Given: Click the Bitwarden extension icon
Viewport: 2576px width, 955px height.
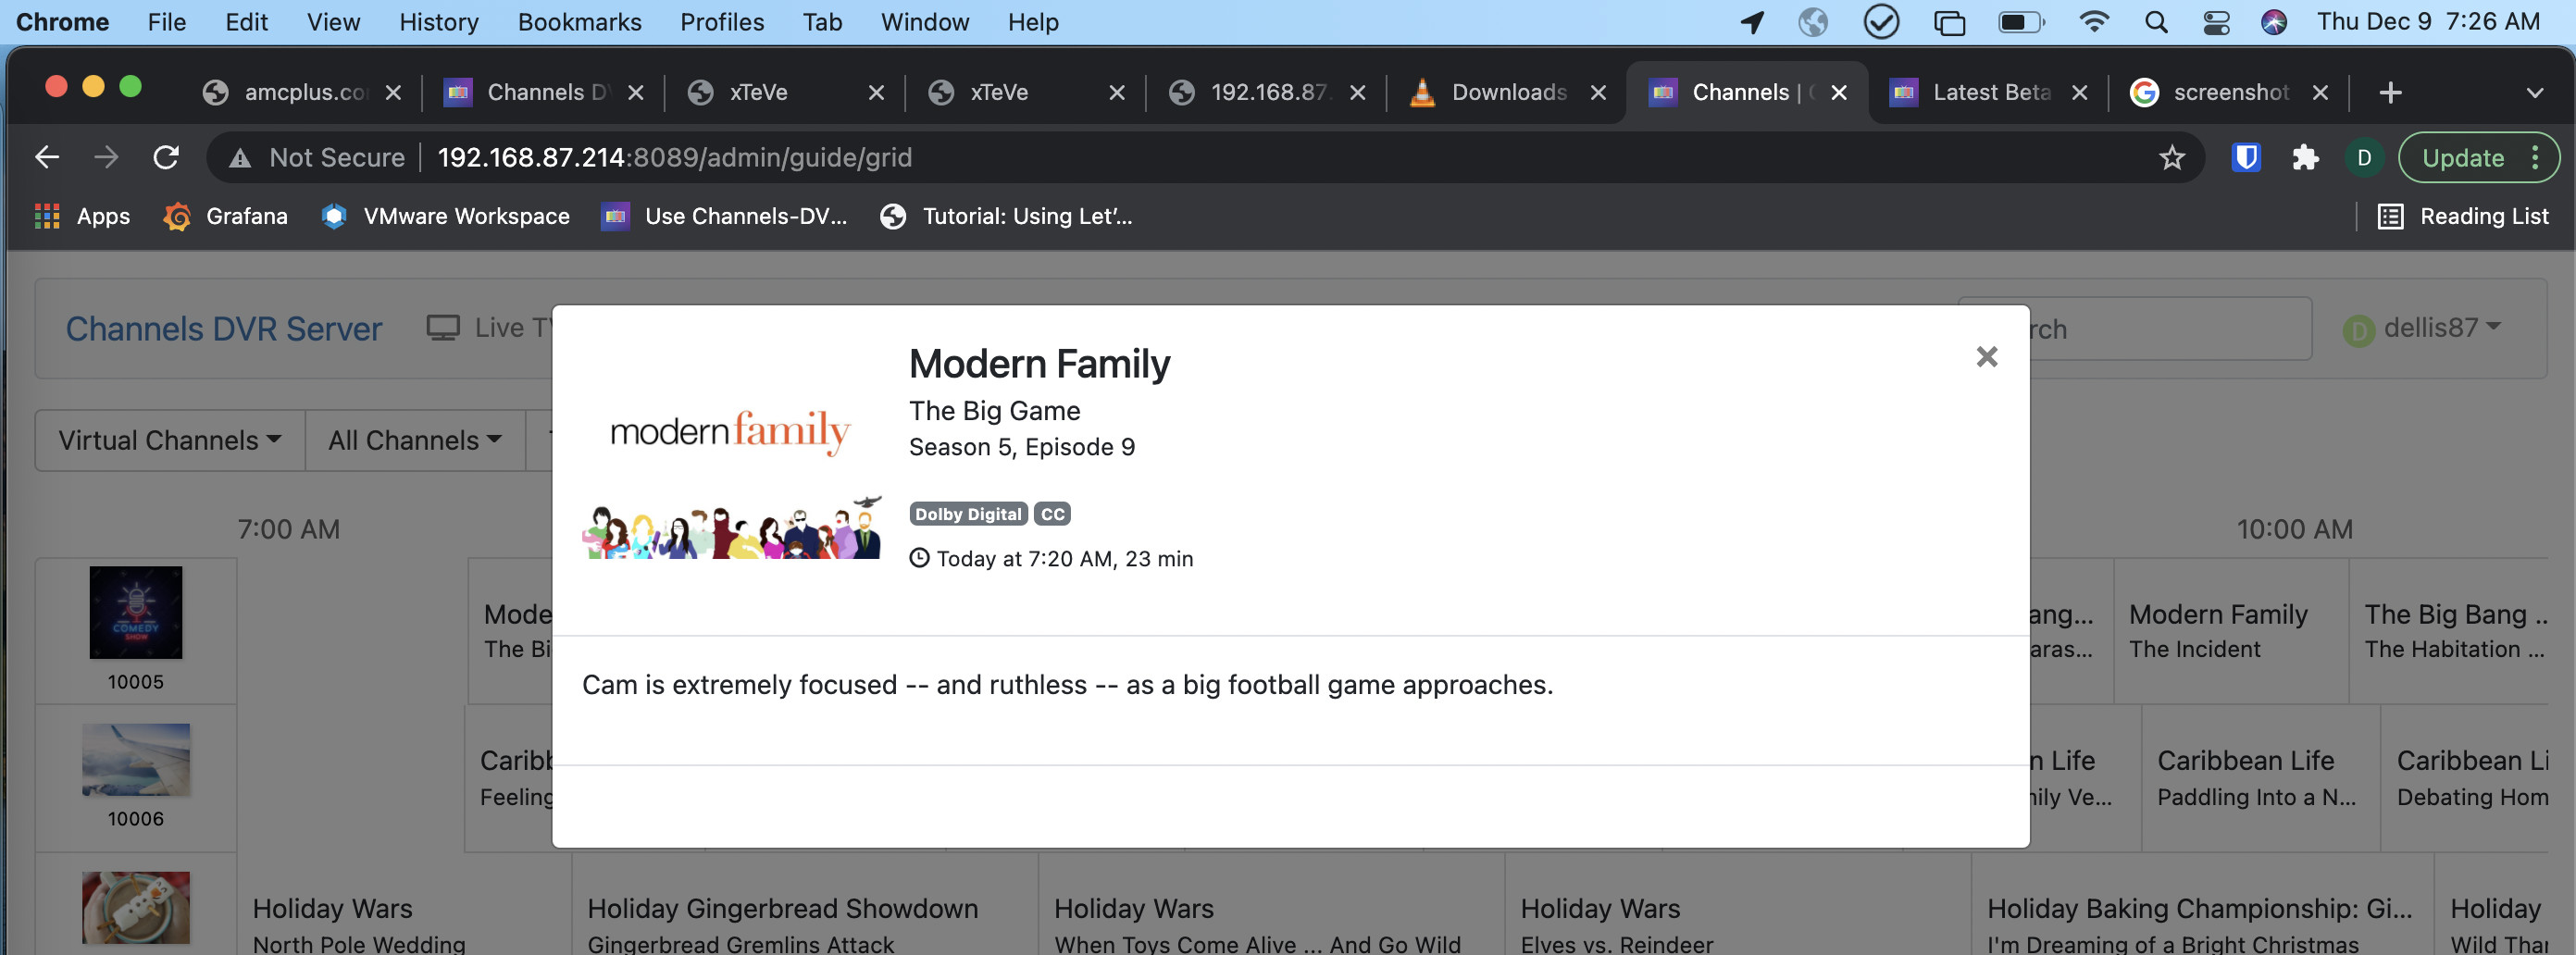Looking at the screenshot, I should point(2245,157).
